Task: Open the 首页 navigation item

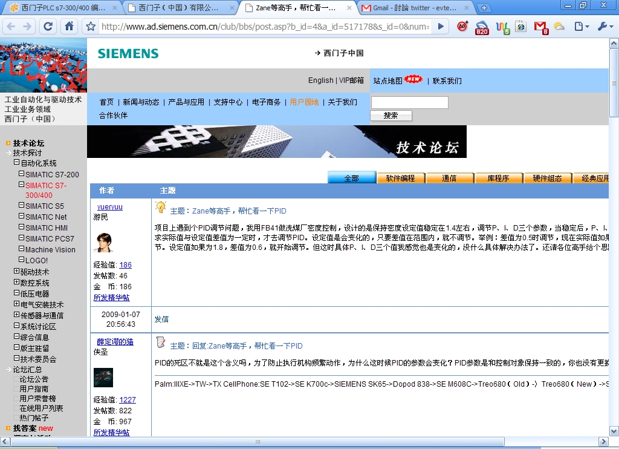Action: [x=106, y=102]
